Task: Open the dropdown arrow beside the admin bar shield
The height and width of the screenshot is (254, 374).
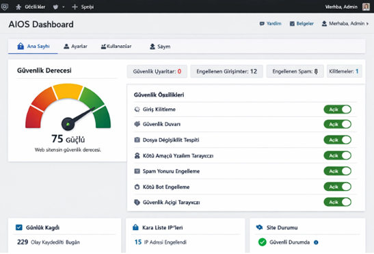Action: (63, 7)
